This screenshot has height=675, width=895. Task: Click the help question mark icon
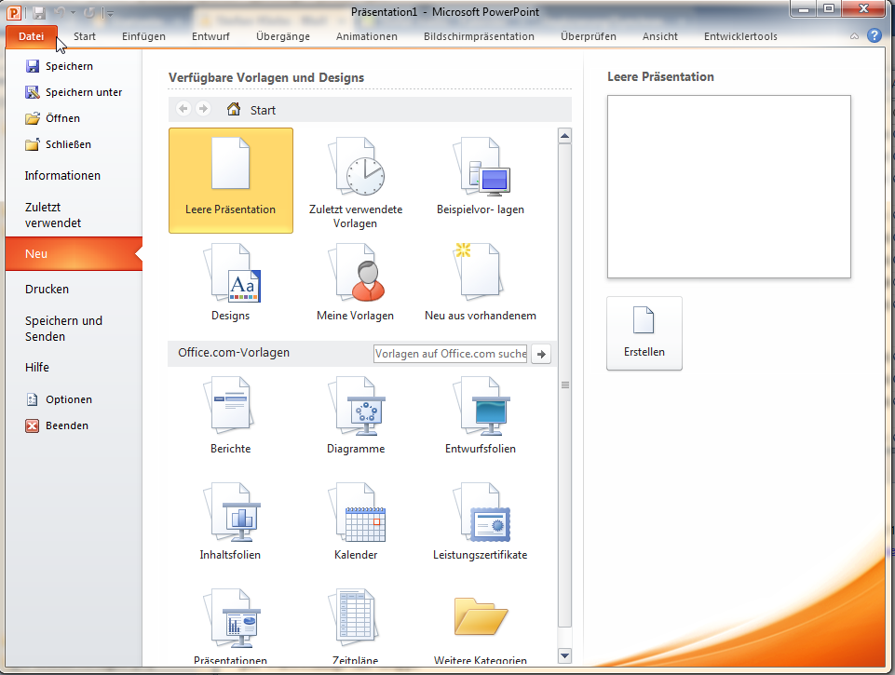(x=874, y=36)
